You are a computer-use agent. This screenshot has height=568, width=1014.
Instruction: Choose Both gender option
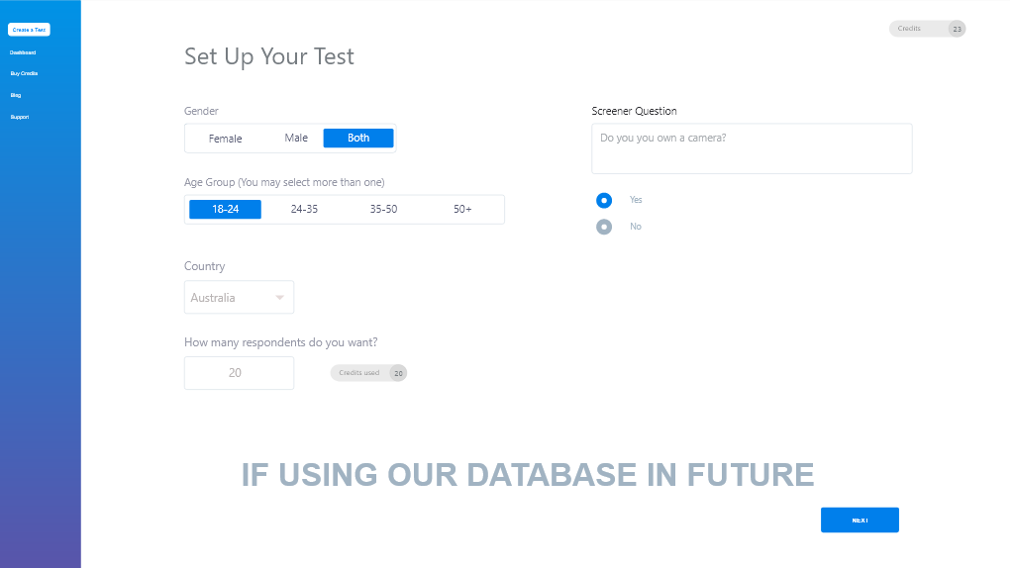pos(358,138)
